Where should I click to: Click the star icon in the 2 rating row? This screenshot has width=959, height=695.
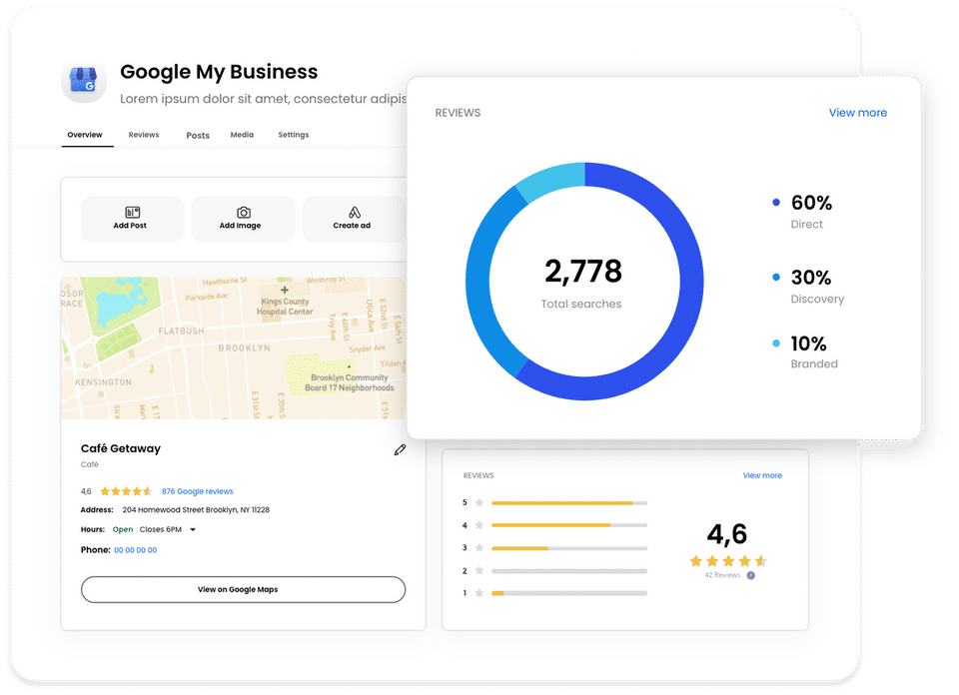coord(479,570)
